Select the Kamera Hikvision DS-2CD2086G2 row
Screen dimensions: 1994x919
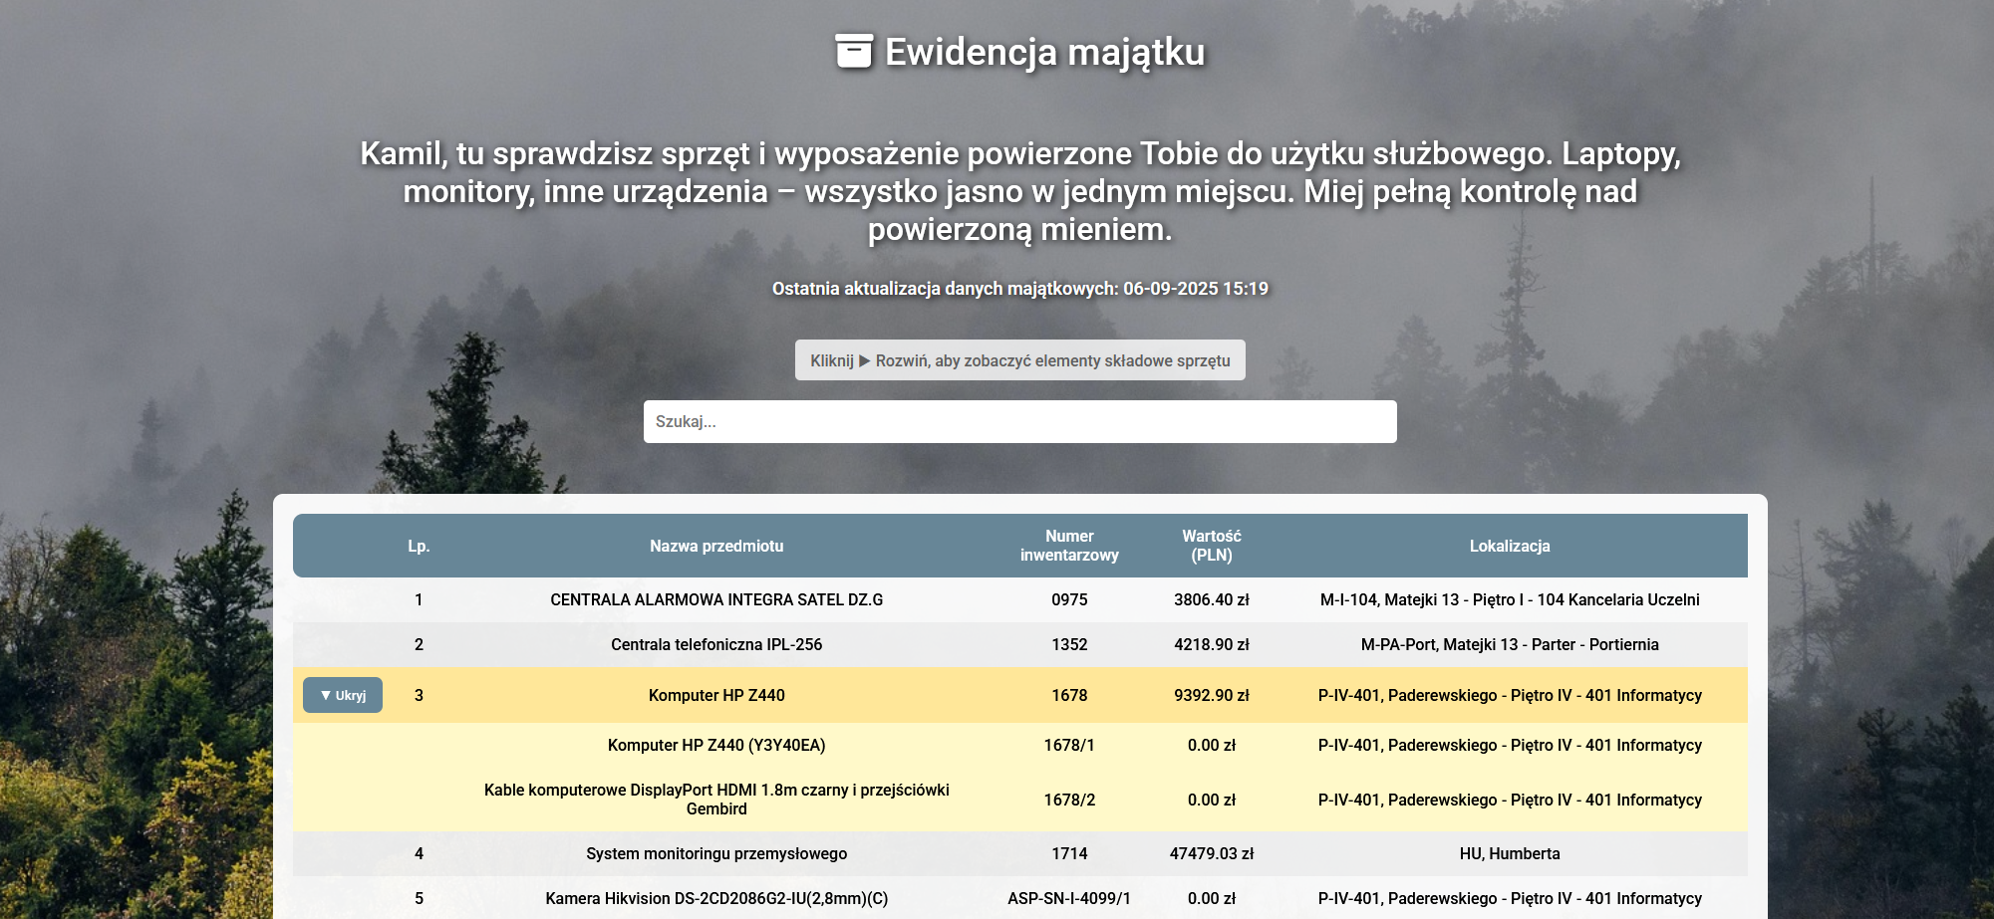pyautogui.click(x=715, y=898)
